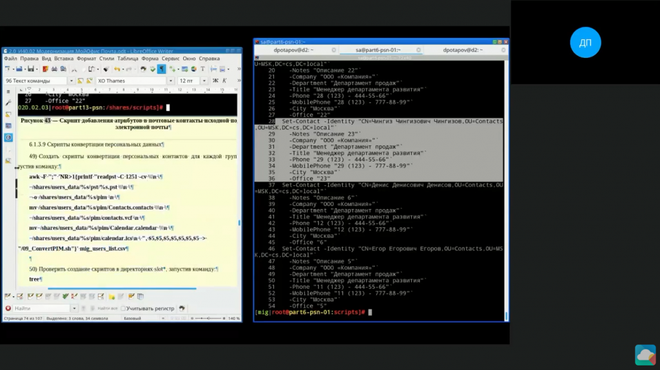This screenshot has width=660, height=370.
Task: Open the Файл menu in Writer
Action: (x=10, y=59)
